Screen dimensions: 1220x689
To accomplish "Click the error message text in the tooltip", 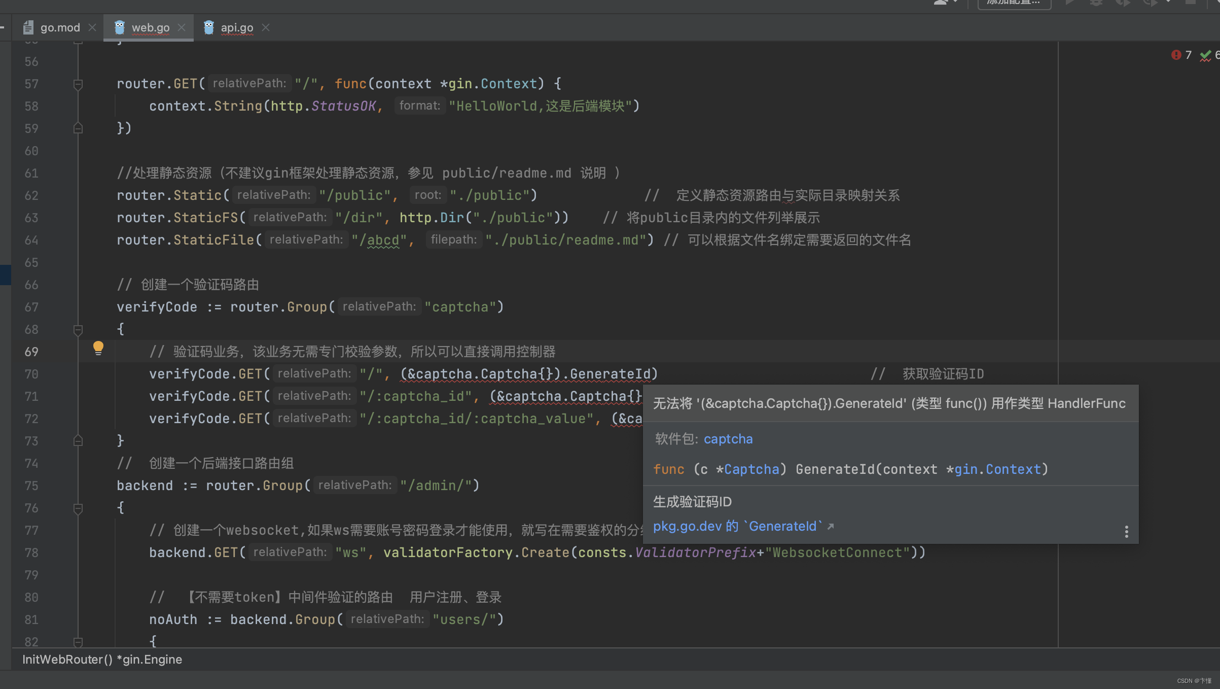I will 889,403.
